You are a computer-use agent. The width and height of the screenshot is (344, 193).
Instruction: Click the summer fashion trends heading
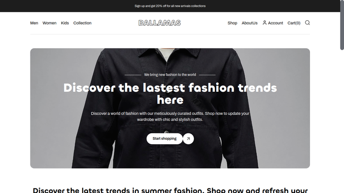coord(170,190)
